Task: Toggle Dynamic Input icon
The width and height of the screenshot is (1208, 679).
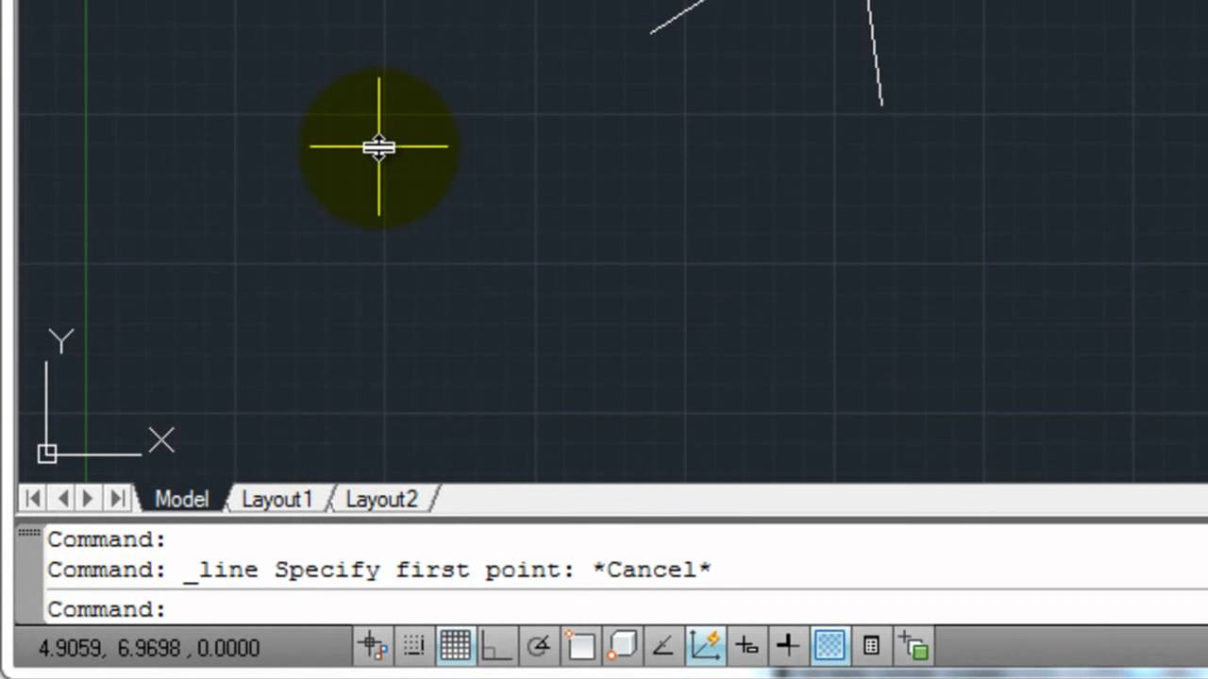Action: tap(747, 646)
